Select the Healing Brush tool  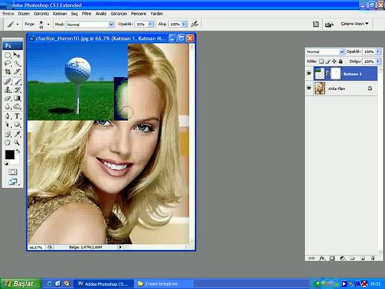coord(8,81)
